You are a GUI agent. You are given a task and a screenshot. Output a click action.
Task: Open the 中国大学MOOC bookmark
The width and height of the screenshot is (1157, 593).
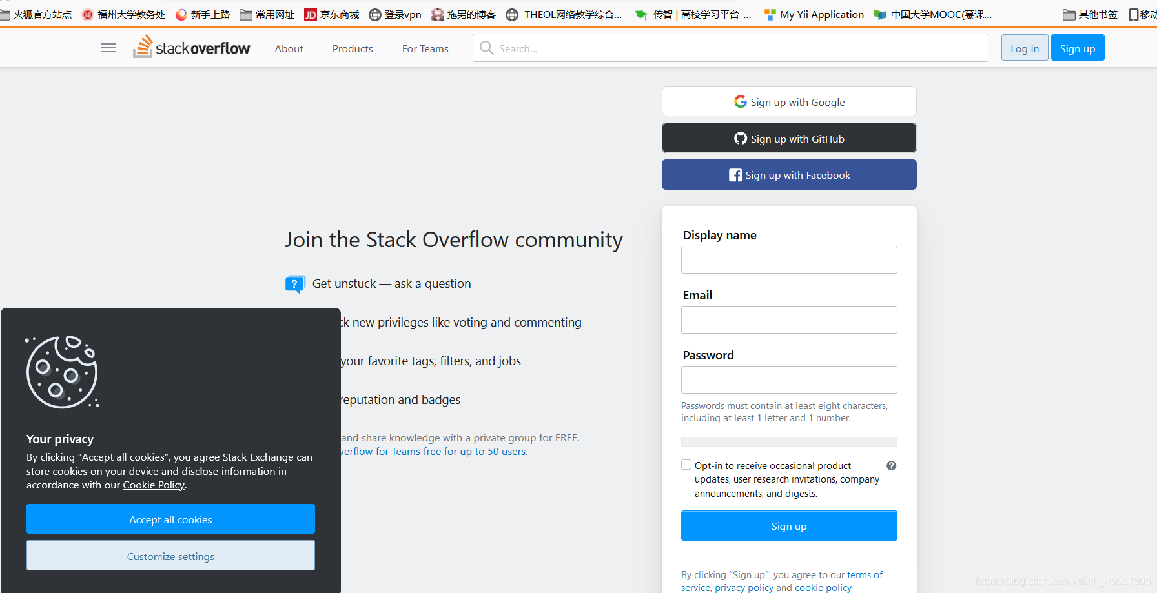(932, 14)
